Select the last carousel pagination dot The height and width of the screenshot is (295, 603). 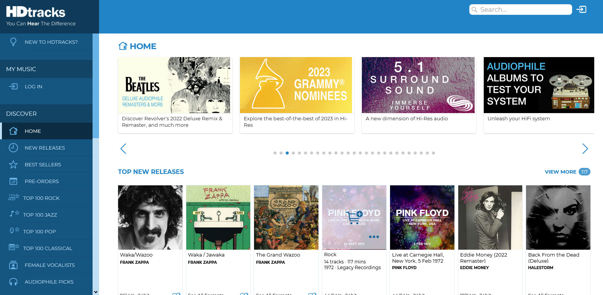click(x=433, y=153)
